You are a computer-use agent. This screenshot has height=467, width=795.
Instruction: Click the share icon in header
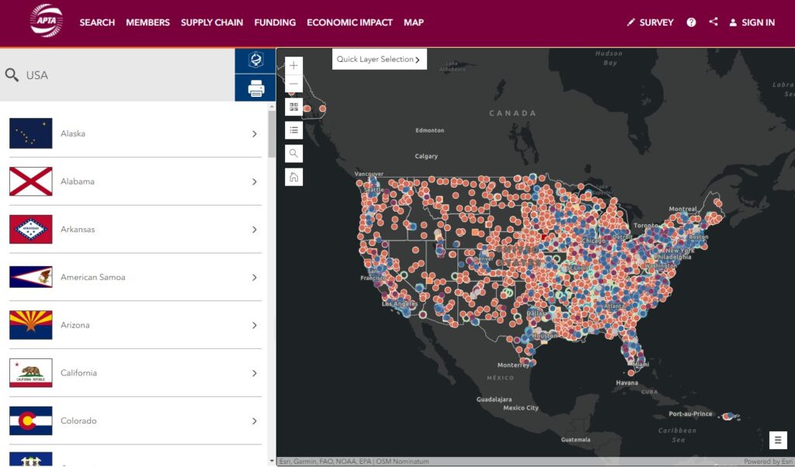coord(713,22)
